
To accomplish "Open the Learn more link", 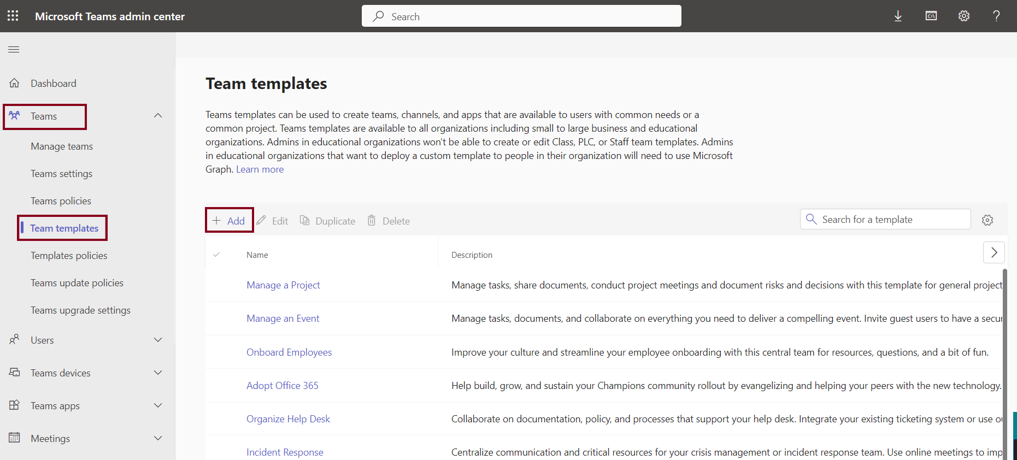I will (x=260, y=169).
